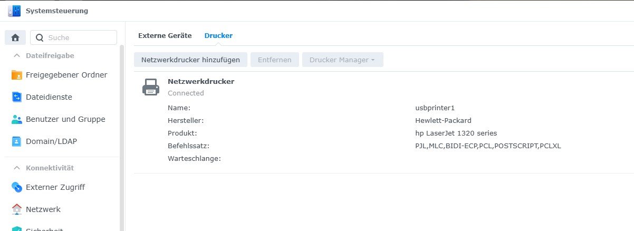The height and width of the screenshot is (231, 634).
Task: Select the printer icon of Netzwerkdrucker
Action: click(x=151, y=87)
